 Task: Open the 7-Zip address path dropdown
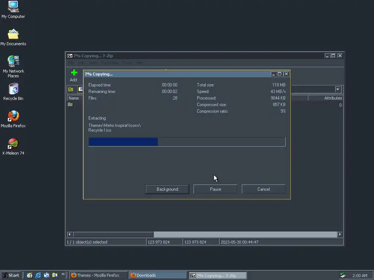[337, 89]
